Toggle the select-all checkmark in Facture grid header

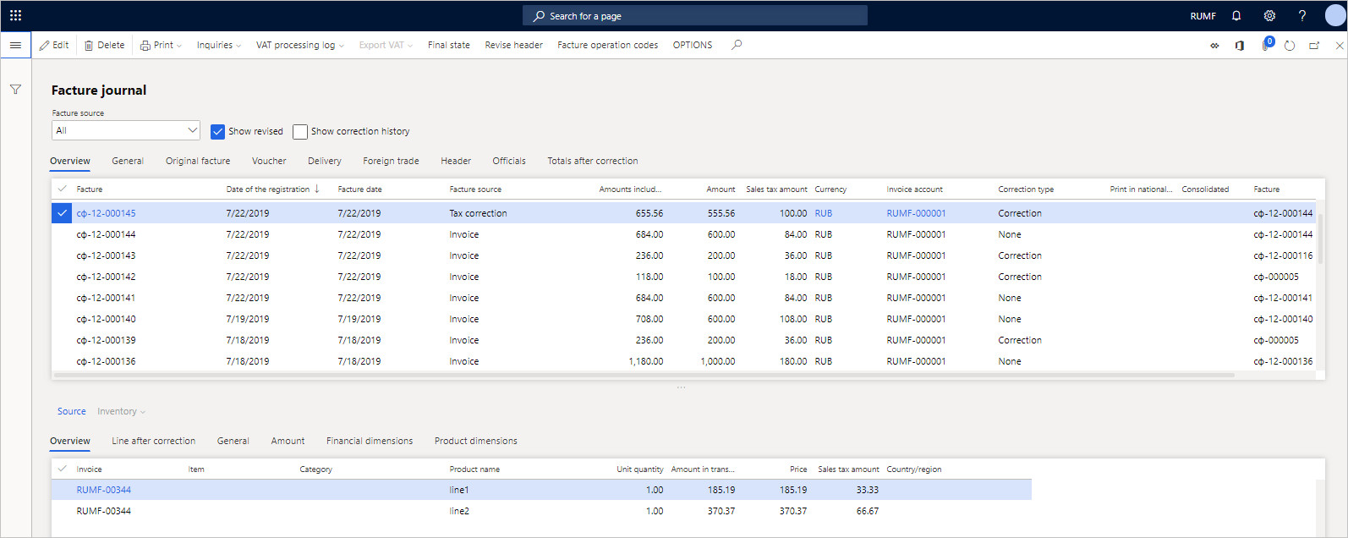coord(62,189)
